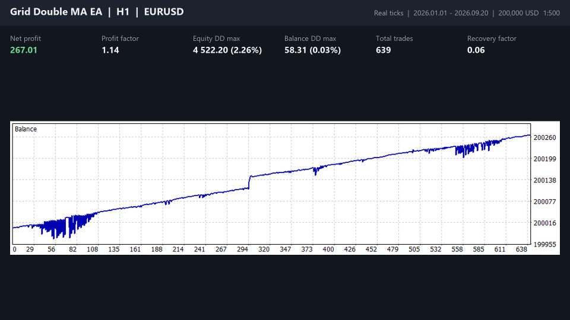The width and height of the screenshot is (570, 320).
Task: Select the H1 timeframe label
Action: 123,12
